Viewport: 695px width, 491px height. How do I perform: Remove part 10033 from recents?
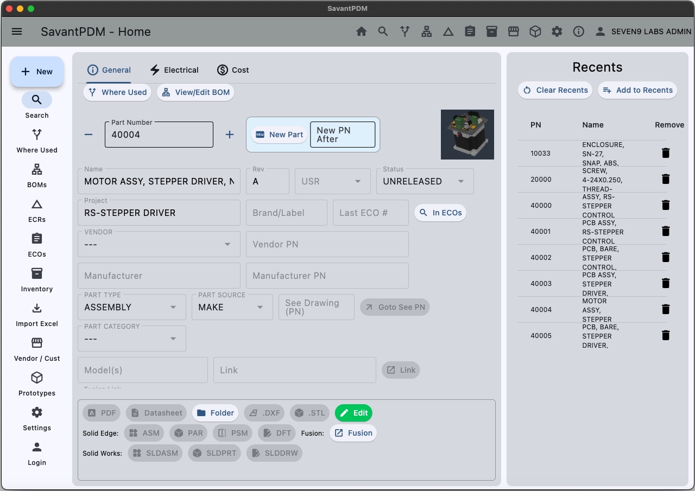(666, 153)
